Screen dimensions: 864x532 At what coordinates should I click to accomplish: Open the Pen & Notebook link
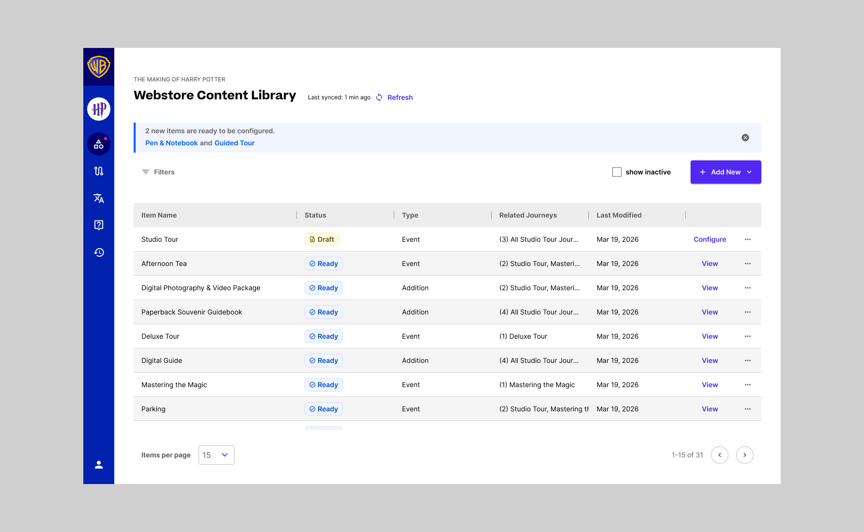click(171, 143)
